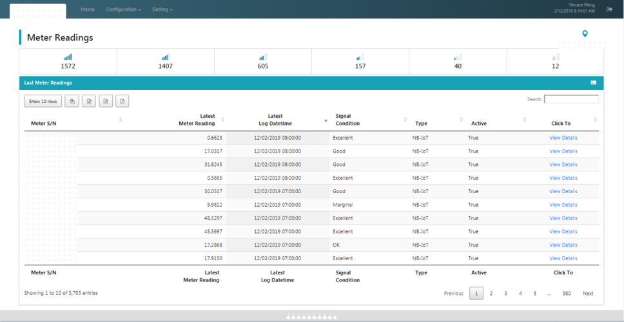This screenshot has width=624, height=322.
Task: Click the Next pagination button
Action: (x=588, y=294)
